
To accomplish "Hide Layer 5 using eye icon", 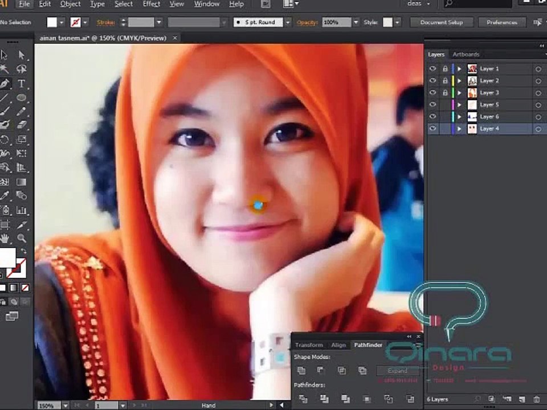I will pos(432,105).
